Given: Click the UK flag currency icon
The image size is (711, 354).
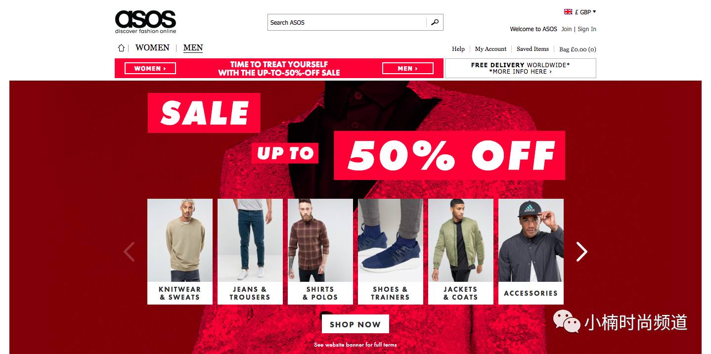Looking at the screenshot, I should 568,12.
